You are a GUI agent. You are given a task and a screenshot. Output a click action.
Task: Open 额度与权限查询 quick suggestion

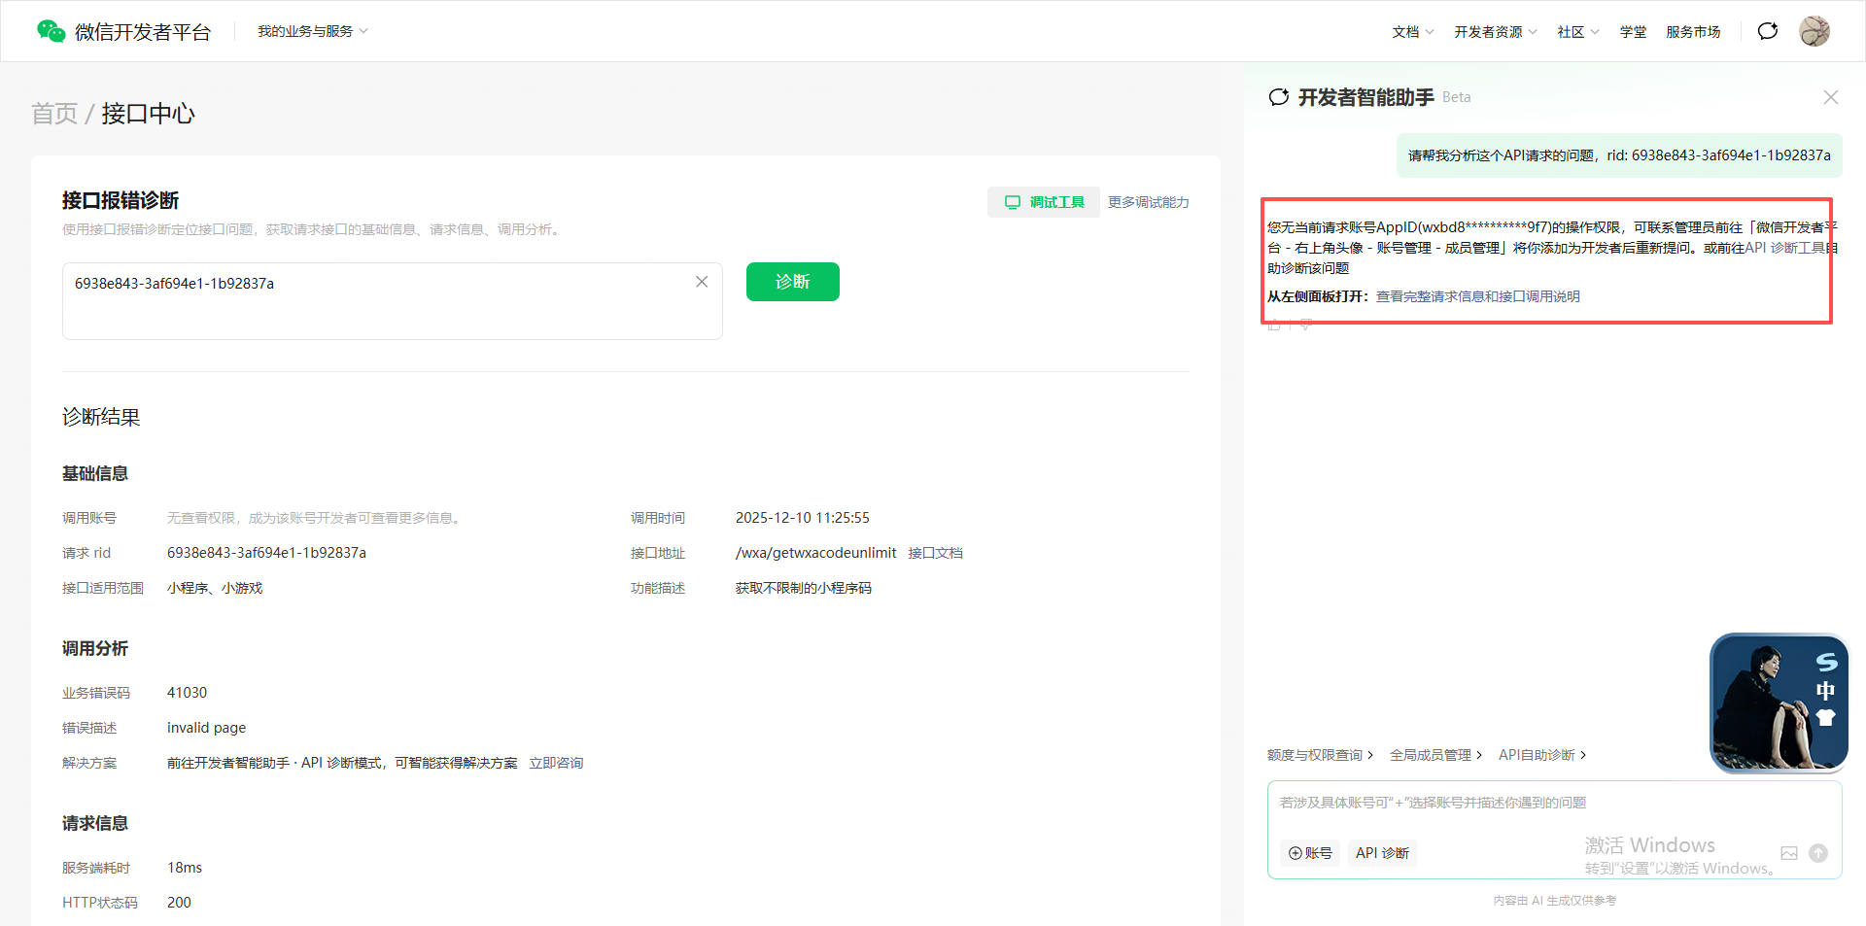tap(1321, 755)
